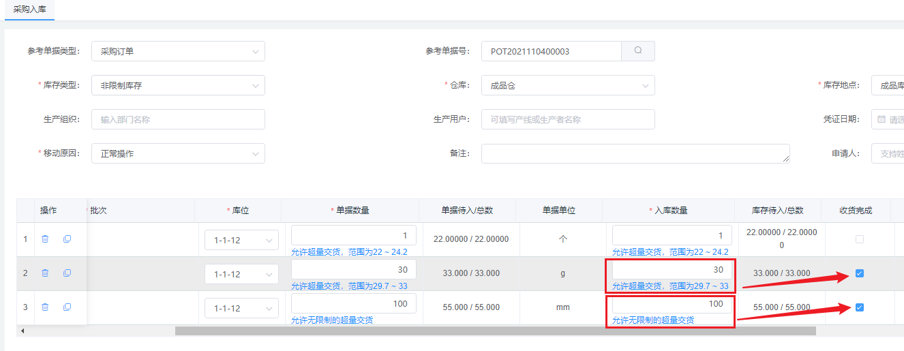Click the 入库数量 field in row 3
904x351 pixels.
coord(672,304)
